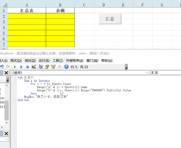Open the 调试(D) menu

[30, 60]
